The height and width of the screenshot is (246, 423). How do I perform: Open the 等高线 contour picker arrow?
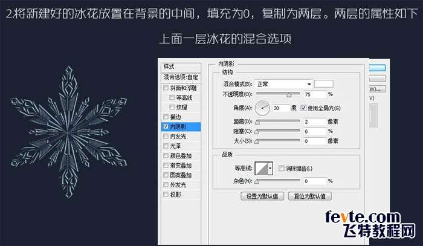(x=270, y=168)
